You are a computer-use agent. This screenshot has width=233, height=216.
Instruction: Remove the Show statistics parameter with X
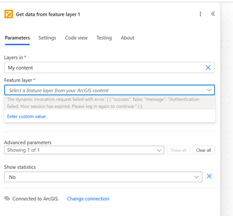pyautogui.click(x=209, y=176)
